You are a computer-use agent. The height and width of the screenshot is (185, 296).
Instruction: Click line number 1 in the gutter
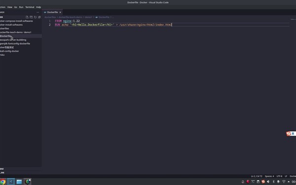click(x=50, y=21)
